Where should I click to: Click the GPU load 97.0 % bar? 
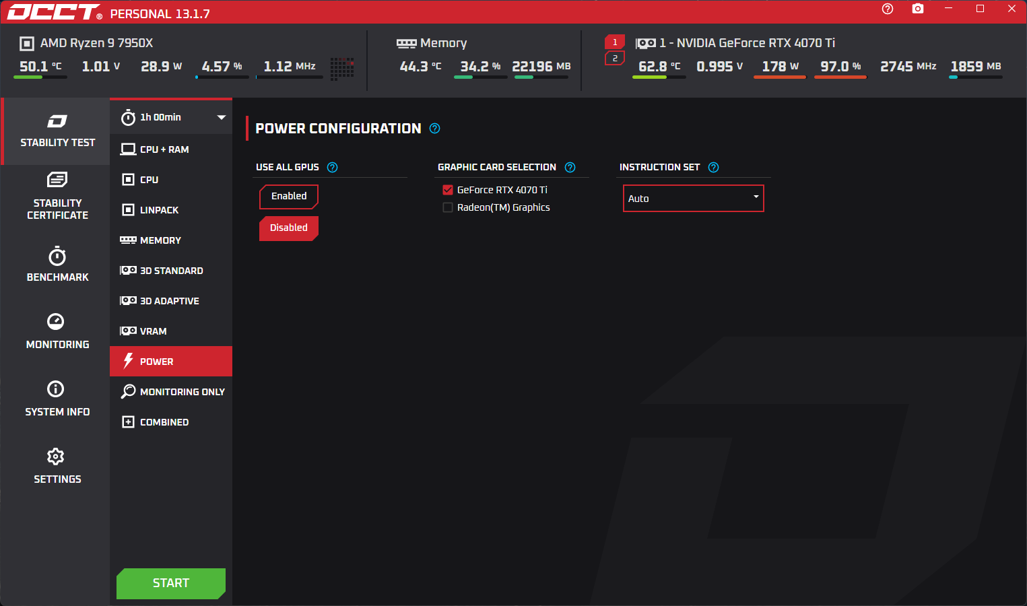coord(840,77)
